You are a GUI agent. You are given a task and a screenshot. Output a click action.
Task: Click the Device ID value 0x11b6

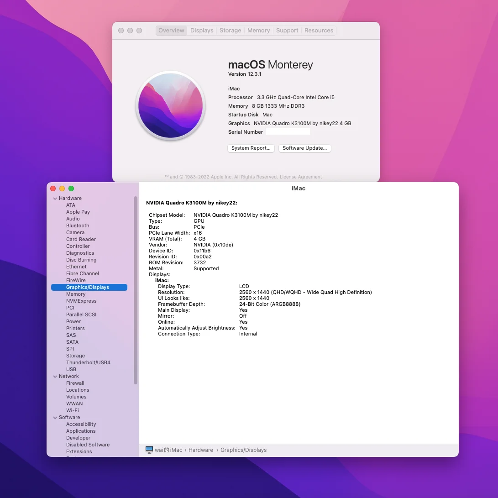point(202,251)
